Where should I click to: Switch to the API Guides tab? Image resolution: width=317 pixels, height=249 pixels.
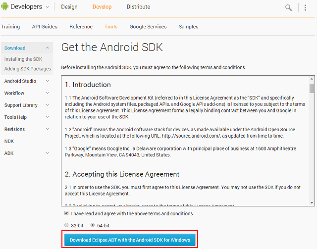tap(45, 27)
